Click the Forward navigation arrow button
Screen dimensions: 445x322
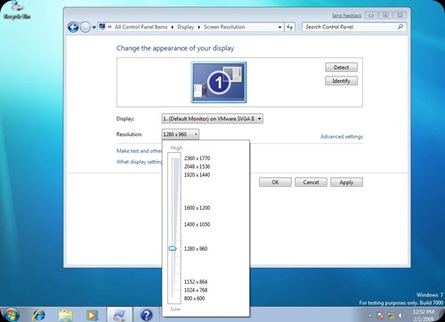[85, 28]
